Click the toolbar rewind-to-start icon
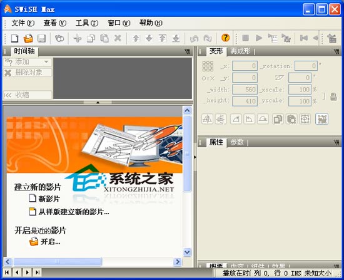344x280 pixels. coord(304,38)
